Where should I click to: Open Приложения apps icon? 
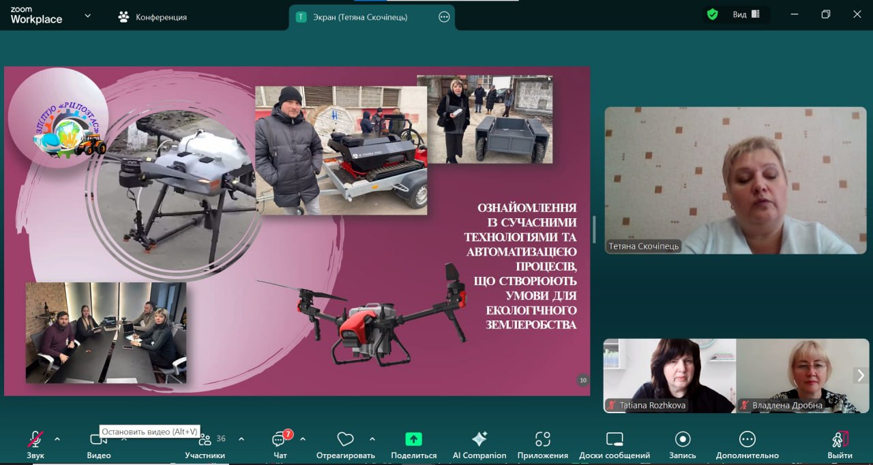[x=542, y=439]
